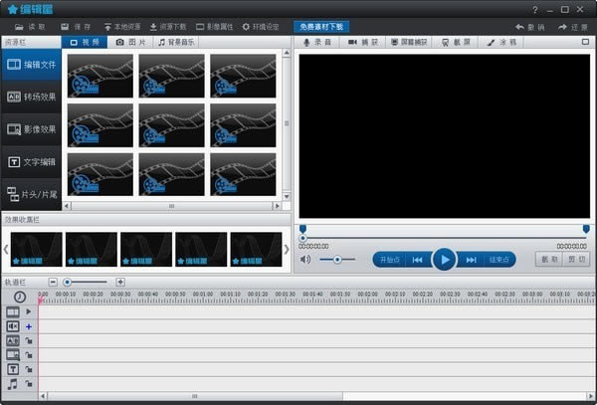This screenshot has width=597, height=405.
Task: Zoom in timeline with plus button
Action: pos(120,282)
